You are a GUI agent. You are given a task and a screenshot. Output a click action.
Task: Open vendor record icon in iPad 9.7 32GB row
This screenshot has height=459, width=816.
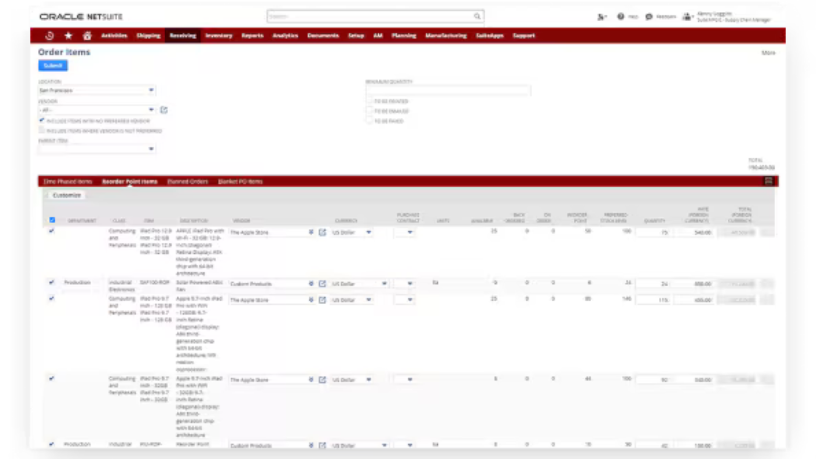click(x=322, y=380)
